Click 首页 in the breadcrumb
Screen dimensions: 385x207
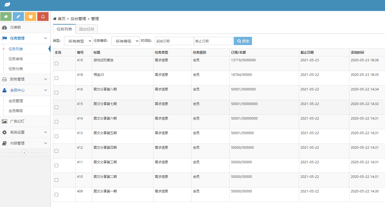(x=61, y=19)
